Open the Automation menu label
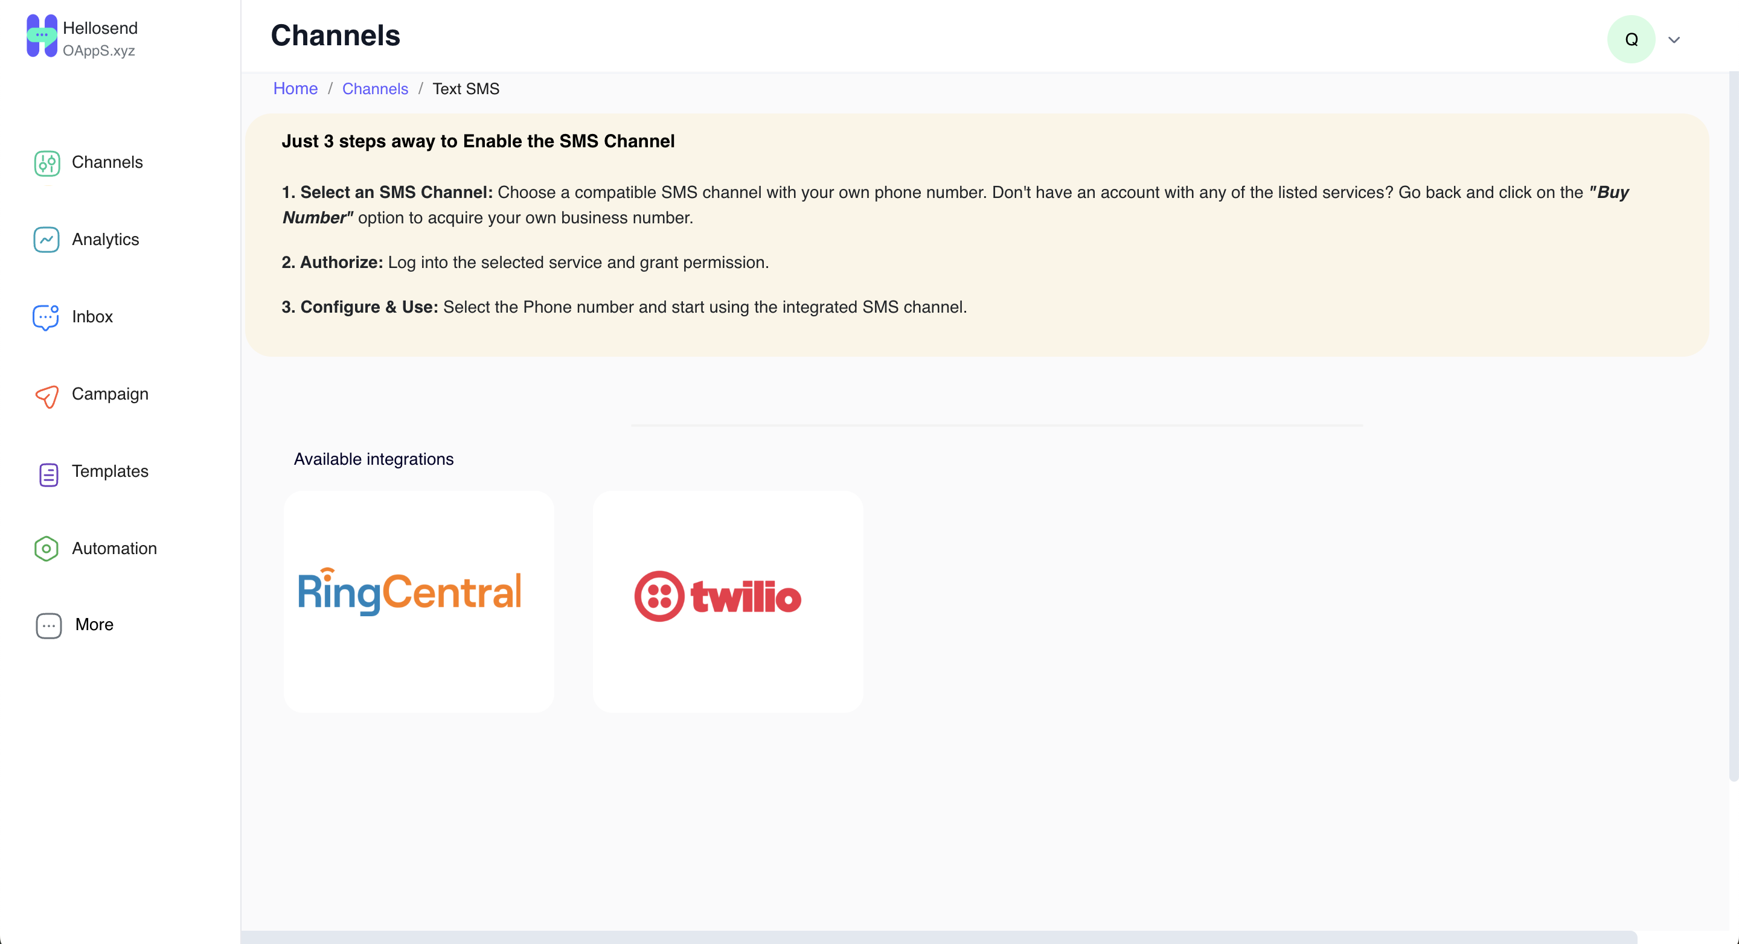1739x944 pixels. pos(115,549)
